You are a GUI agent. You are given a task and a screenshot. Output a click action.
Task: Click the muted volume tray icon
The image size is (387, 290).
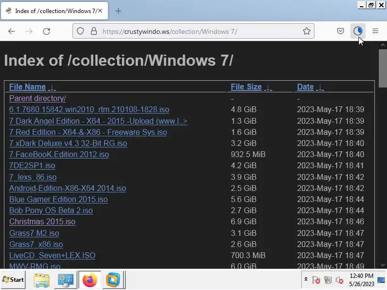point(340,280)
